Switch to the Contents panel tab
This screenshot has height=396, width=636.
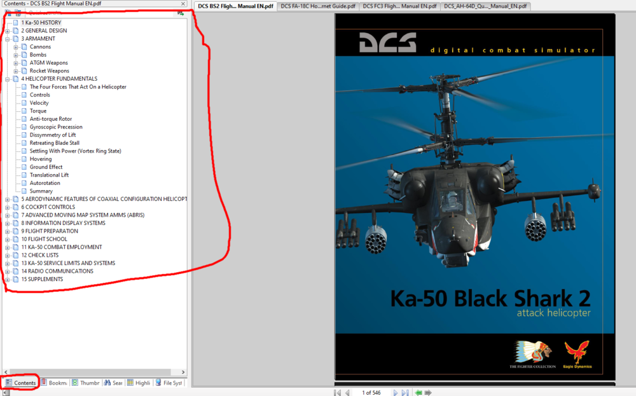[x=21, y=383]
